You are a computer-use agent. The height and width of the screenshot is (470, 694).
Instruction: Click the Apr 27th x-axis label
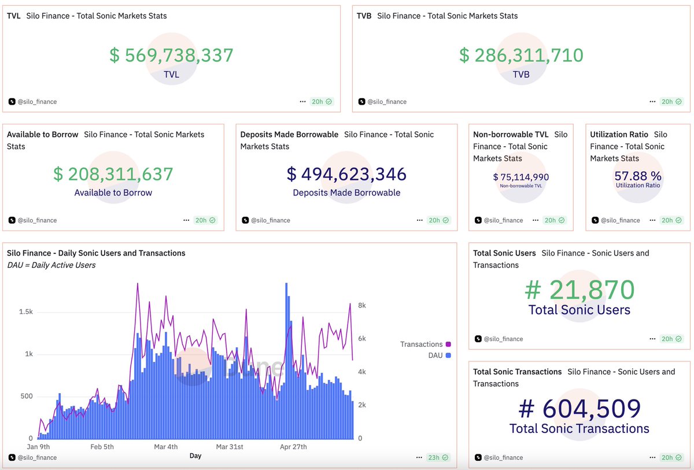pos(293,447)
